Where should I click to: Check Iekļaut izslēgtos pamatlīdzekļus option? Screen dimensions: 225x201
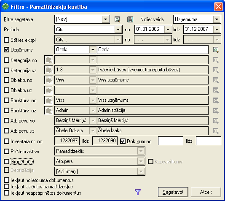click(x=6, y=187)
